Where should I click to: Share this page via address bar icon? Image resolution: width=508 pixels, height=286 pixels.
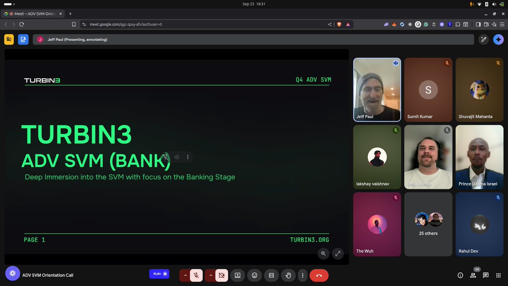329,24
